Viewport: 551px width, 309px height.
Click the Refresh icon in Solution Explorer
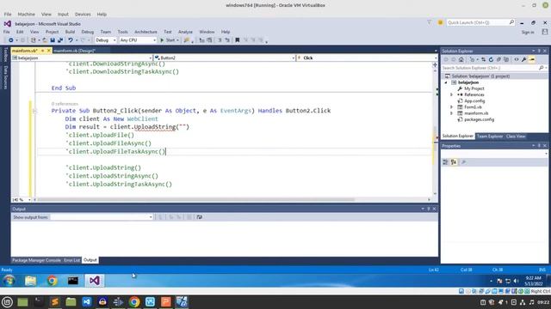pos(491,59)
